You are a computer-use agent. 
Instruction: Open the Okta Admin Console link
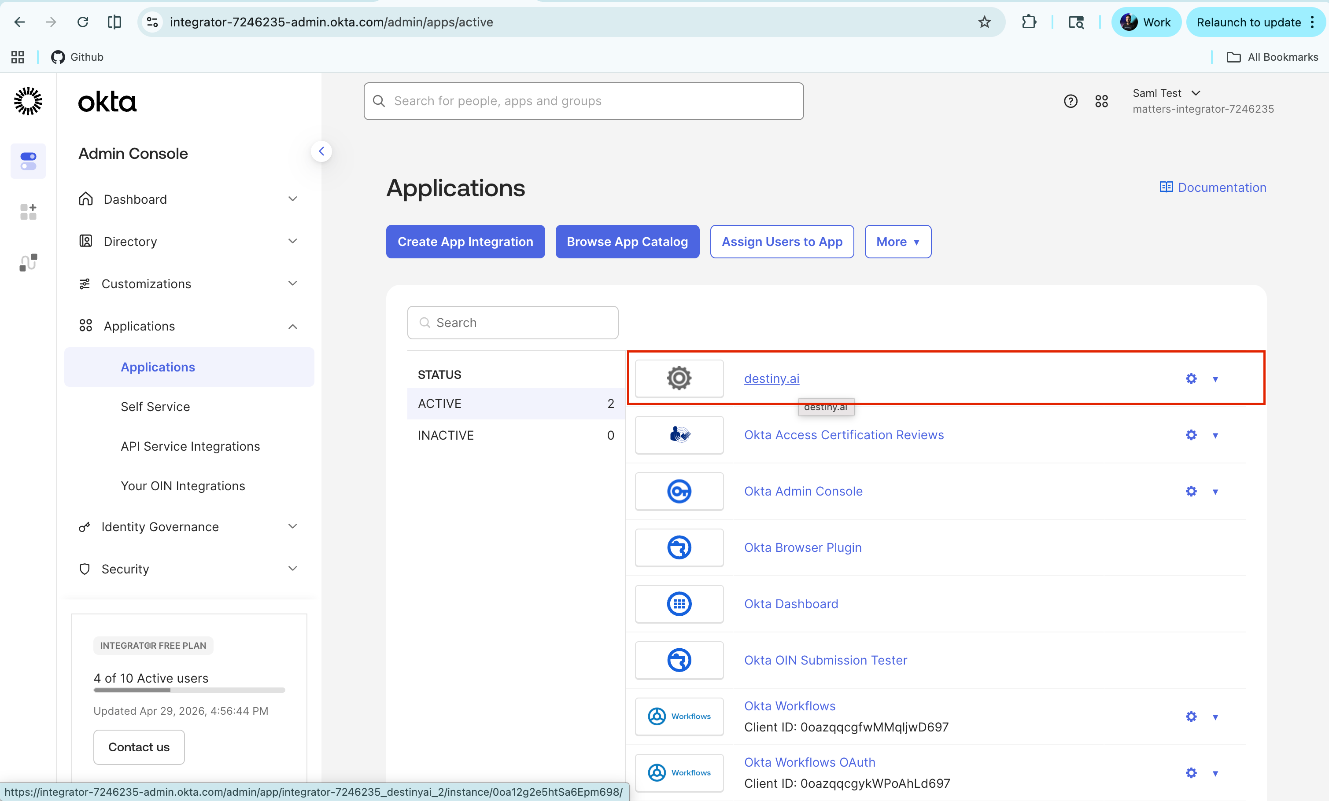click(804, 491)
